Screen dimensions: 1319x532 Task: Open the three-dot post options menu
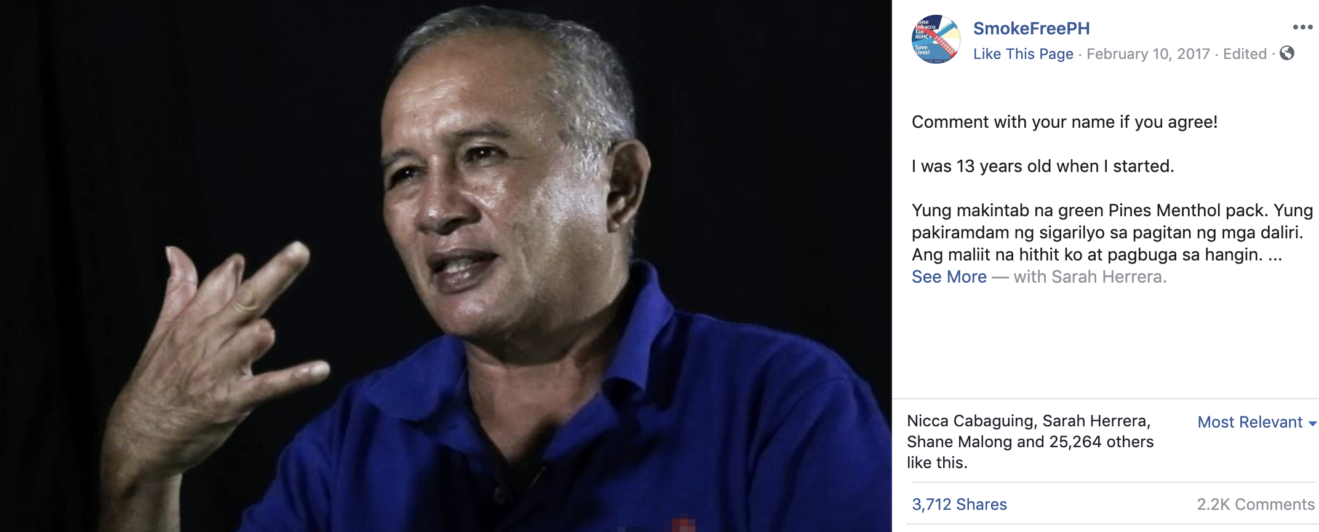(x=1302, y=27)
